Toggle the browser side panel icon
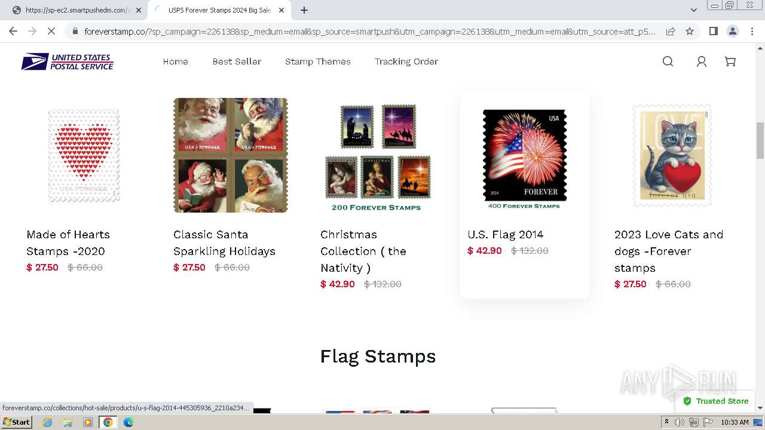765x430 pixels. point(713,31)
